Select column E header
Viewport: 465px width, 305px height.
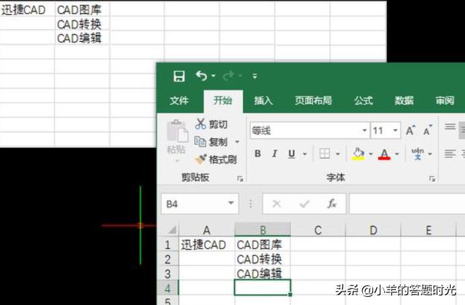[x=428, y=230]
